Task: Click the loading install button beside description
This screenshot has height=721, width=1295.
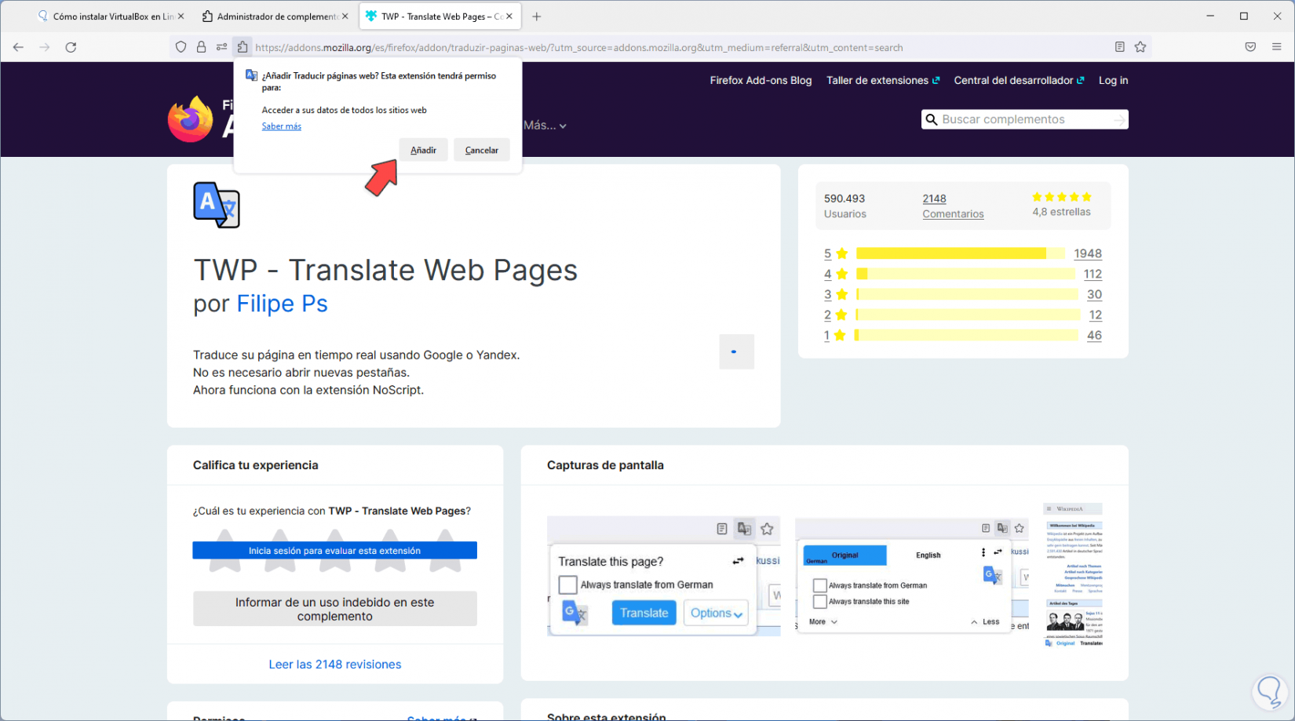Action: (737, 351)
